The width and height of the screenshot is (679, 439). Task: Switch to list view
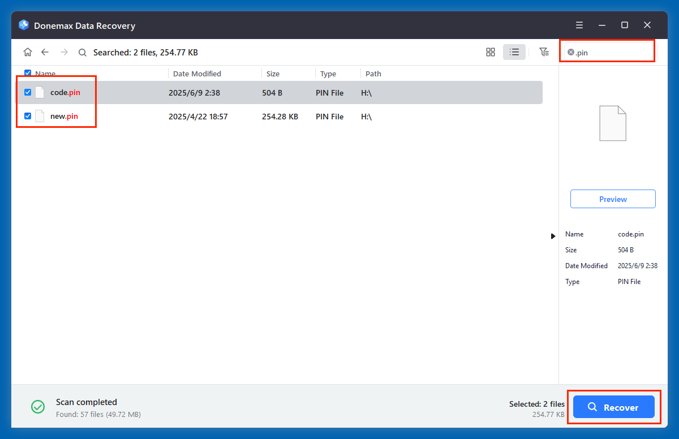pyautogui.click(x=514, y=51)
